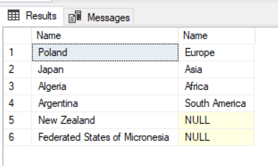Select the NULL cell in New Zealand row

coord(216,120)
